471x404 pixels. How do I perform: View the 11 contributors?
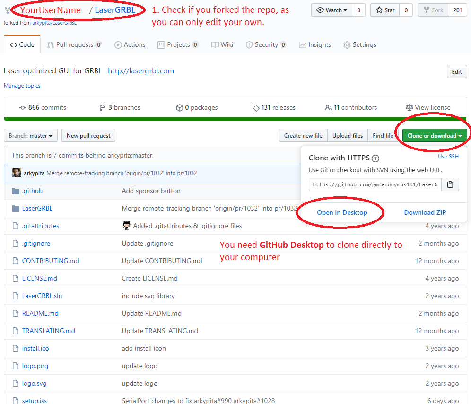[x=351, y=107]
